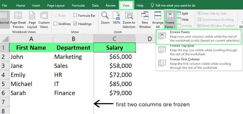Open the File tab
Viewport: 243px width, 114px height.
(4, 5)
